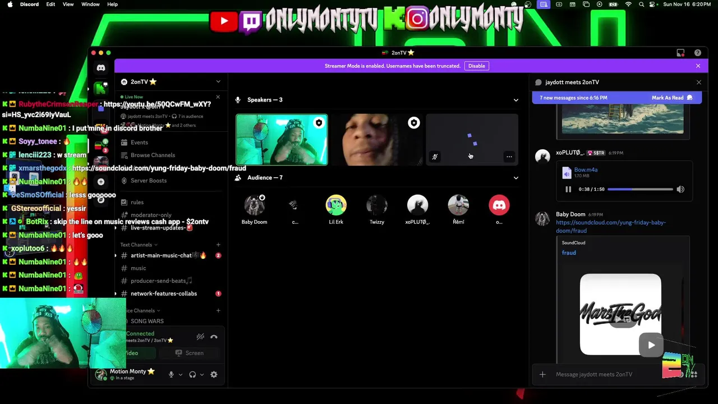The width and height of the screenshot is (718, 404).
Task: Open microphone input options chevron
Action: 180,374
